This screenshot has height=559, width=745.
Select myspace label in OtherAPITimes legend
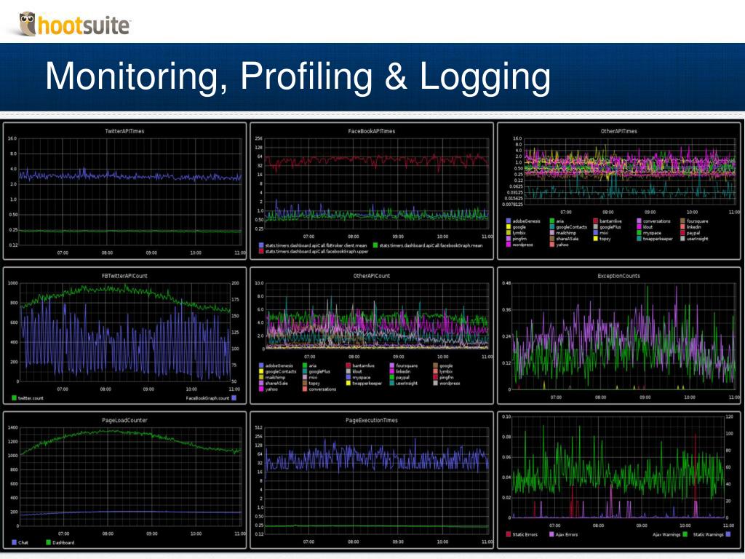click(x=652, y=233)
